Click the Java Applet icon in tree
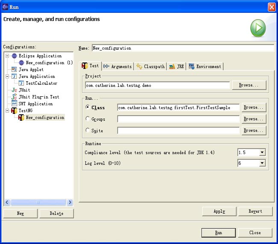 pyautogui.click(x=14, y=70)
